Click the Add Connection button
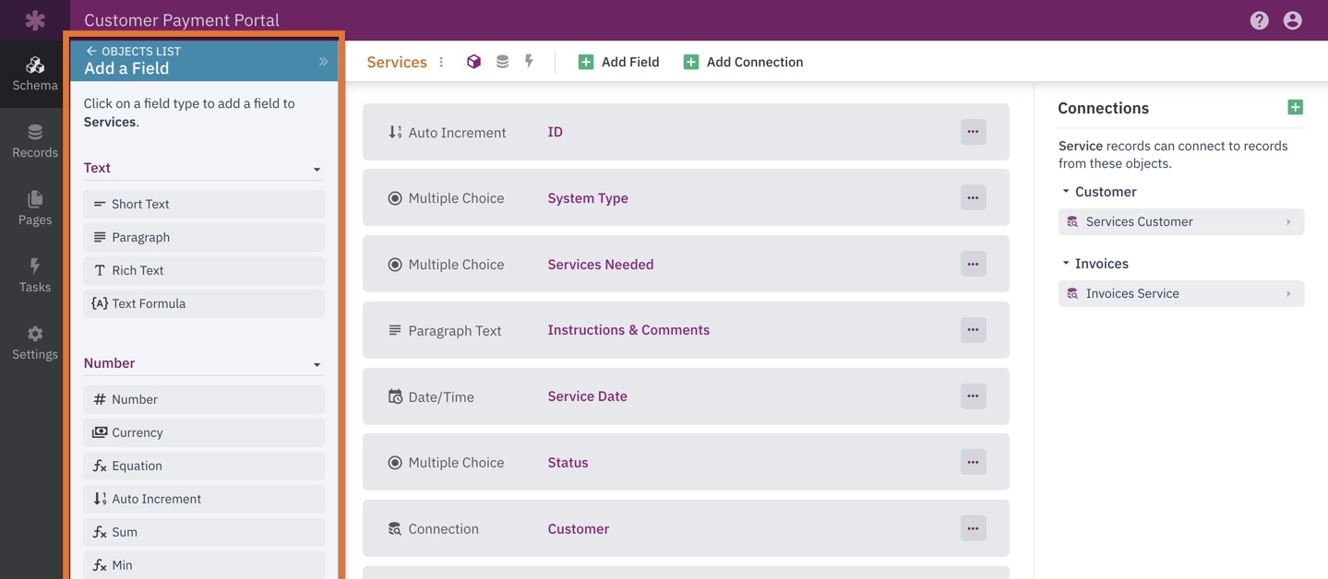Screen dimensions: 1328x579 (x=743, y=62)
